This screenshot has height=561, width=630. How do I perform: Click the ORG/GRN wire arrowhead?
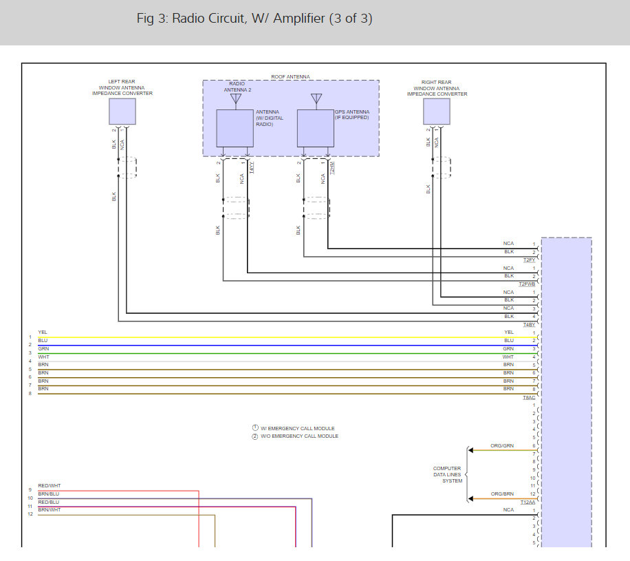click(x=471, y=450)
